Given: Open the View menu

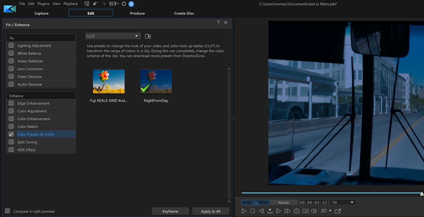Looking at the screenshot, I should [56, 4].
